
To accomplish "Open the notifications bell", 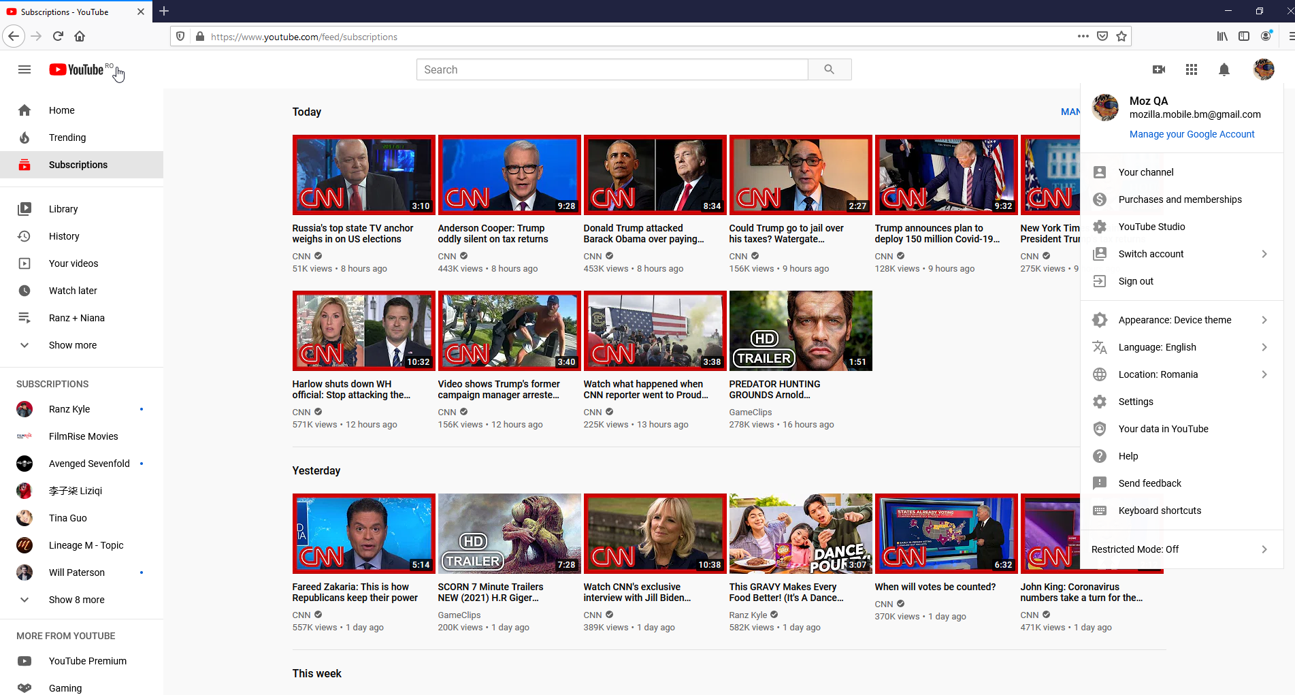I will 1224,69.
